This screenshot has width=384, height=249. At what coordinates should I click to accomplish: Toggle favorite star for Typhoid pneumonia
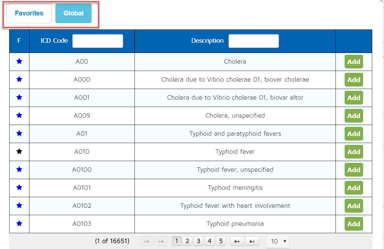click(x=19, y=224)
